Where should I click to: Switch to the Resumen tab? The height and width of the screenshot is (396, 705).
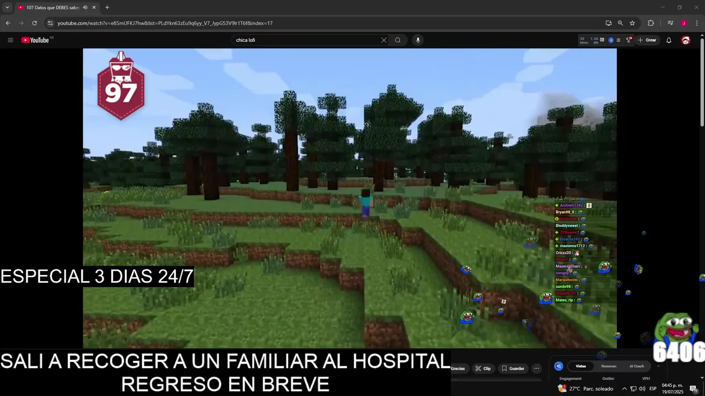coord(609,366)
